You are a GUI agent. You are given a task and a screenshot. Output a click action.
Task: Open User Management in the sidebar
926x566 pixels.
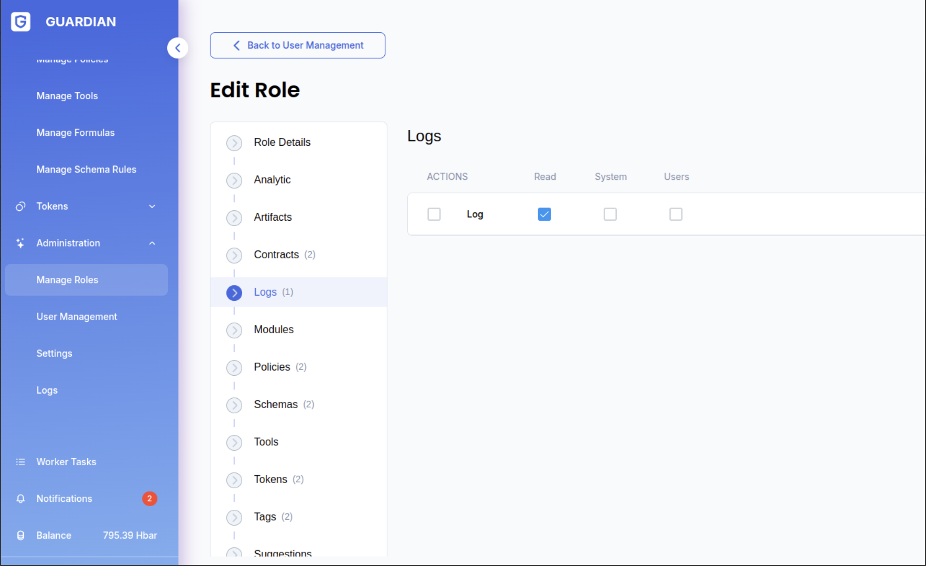tap(77, 317)
